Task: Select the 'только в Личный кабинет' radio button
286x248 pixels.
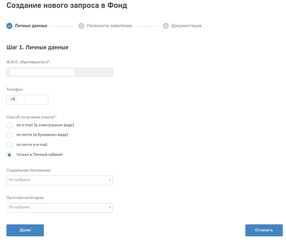Action: coord(9,155)
